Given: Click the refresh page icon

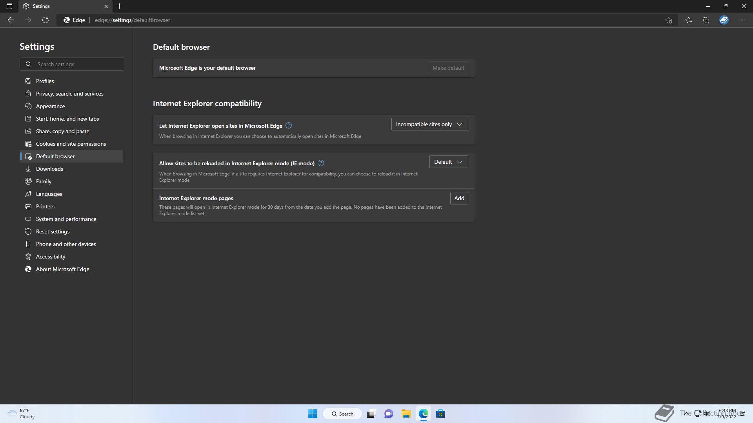Looking at the screenshot, I should 45,20.
